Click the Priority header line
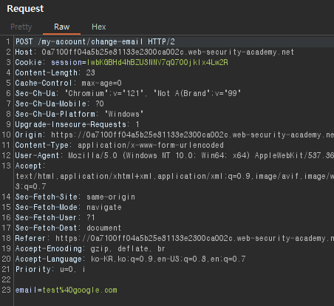 pyautogui.click(x=50, y=269)
